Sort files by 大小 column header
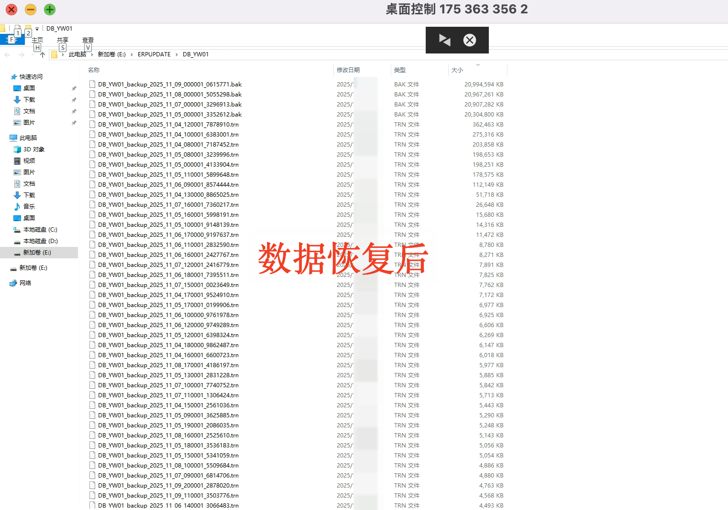This screenshot has width=728, height=510. [457, 70]
